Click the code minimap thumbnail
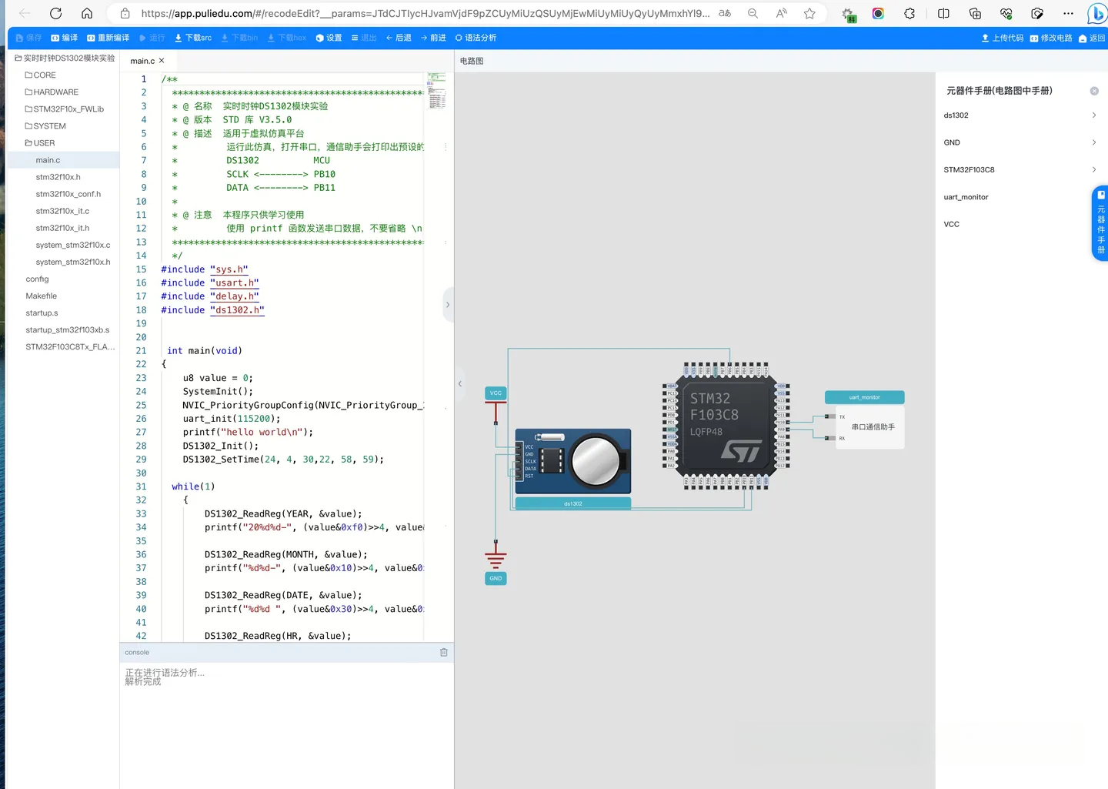Screen dimensions: 1108x789 (436, 91)
